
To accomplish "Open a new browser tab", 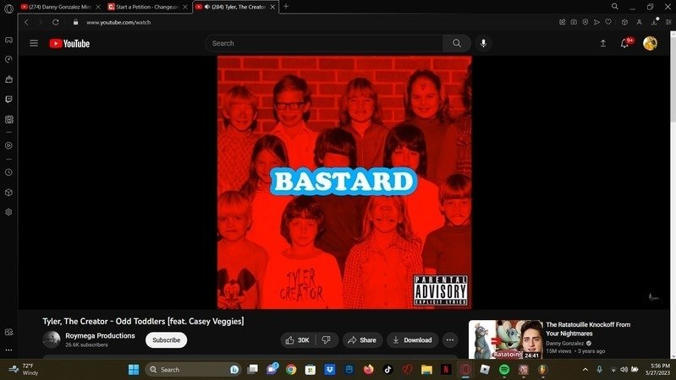I will point(286,7).
